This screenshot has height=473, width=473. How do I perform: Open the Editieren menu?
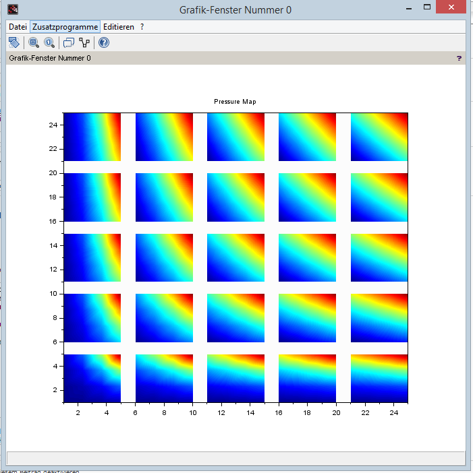[x=119, y=27]
